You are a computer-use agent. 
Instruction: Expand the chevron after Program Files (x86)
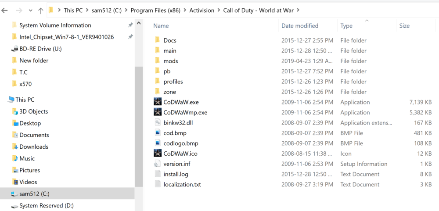[185, 10]
